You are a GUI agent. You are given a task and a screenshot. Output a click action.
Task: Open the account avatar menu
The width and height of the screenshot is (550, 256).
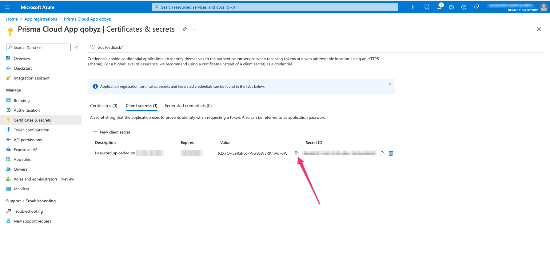[x=544, y=7]
